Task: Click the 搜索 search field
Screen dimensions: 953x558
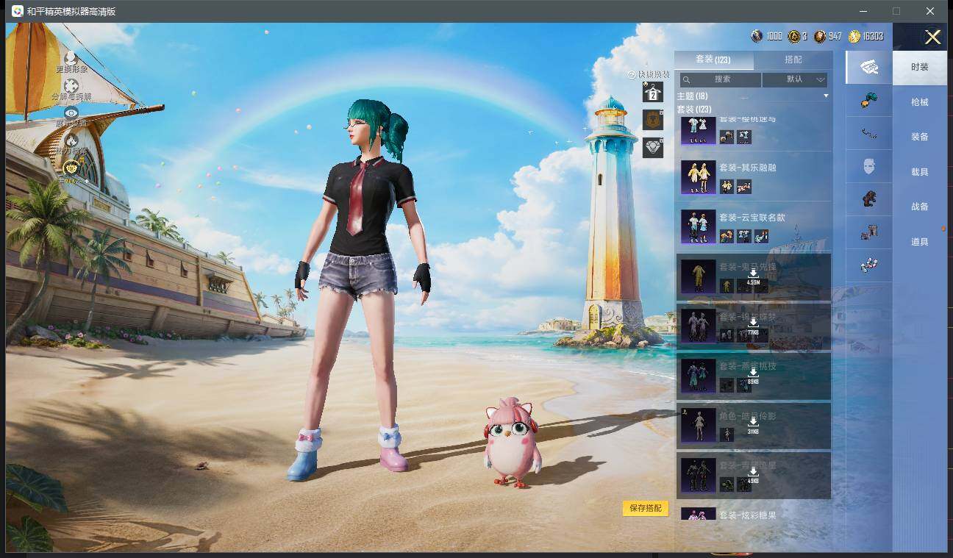Action: click(x=720, y=79)
